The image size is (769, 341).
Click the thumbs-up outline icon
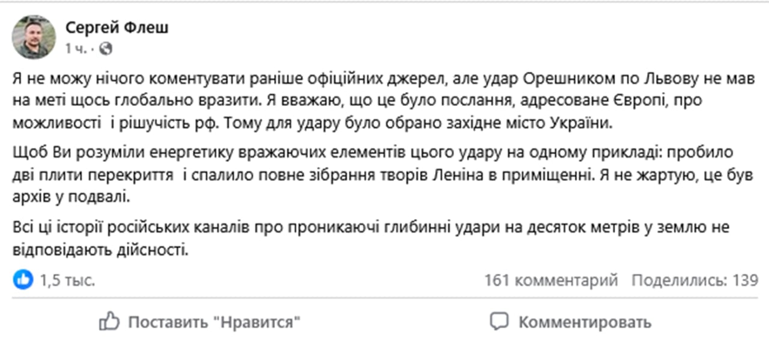pyautogui.click(x=109, y=322)
